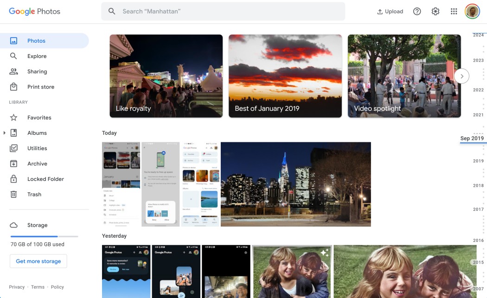Jump to 2015 on timeline
Screen dimensions: 487x298
pos(478,262)
